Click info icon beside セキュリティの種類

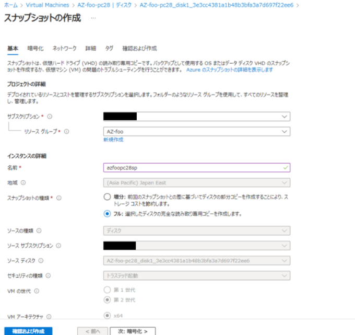[x=48, y=275]
